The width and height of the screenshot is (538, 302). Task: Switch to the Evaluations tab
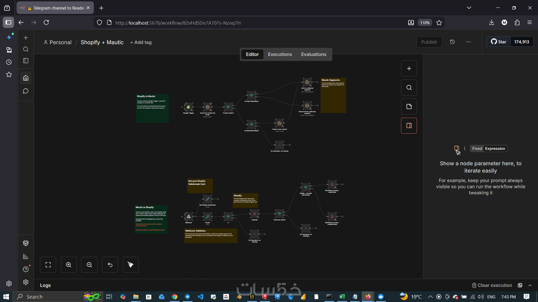click(x=314, y=54)
